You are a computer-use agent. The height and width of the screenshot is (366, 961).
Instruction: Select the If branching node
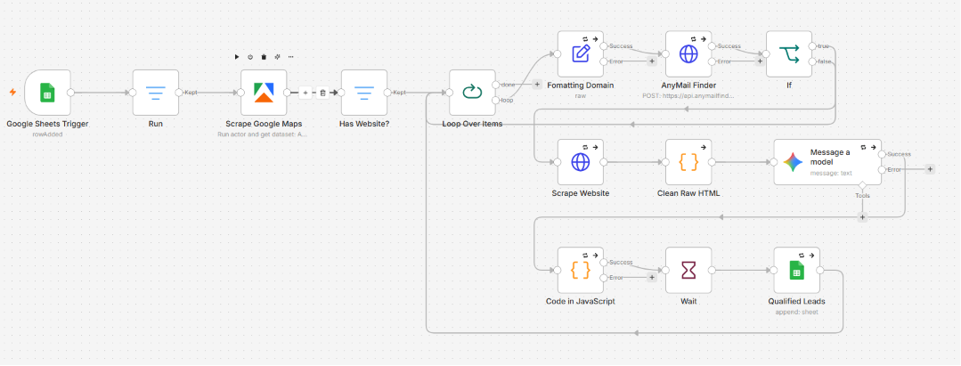point(789,54)
